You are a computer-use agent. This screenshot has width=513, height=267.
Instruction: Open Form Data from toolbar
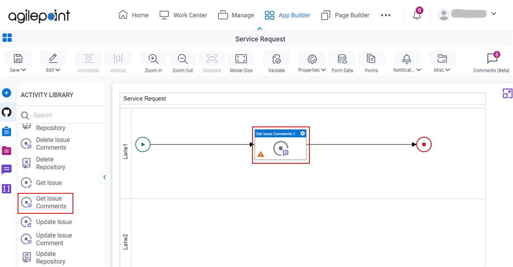[342, 62]
